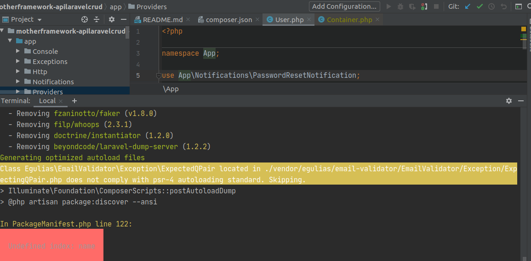Open Terminal panel settings gear
The width and height of the screenshot is (531, 261).
508,101
